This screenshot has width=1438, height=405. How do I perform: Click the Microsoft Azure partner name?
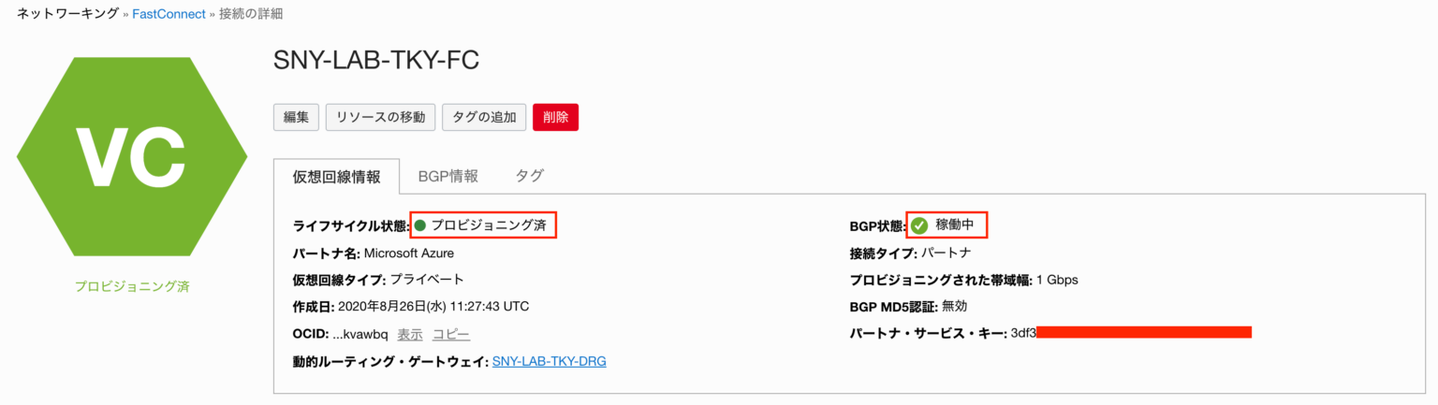pyautogui.click(x=409, y=253)
